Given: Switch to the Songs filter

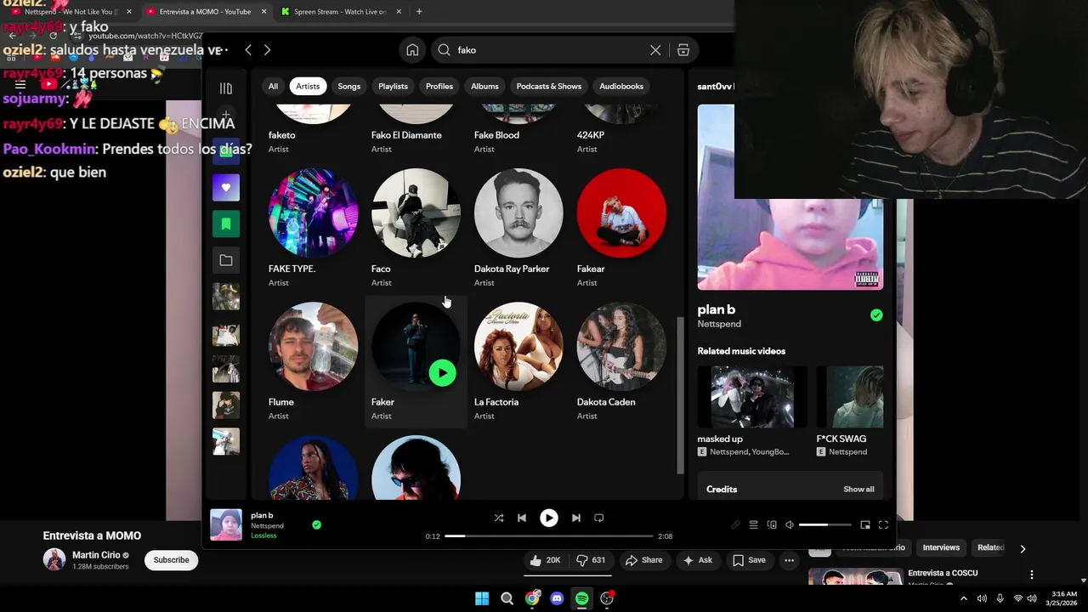Looking at the screenshot, I should (x=349, y=86).
